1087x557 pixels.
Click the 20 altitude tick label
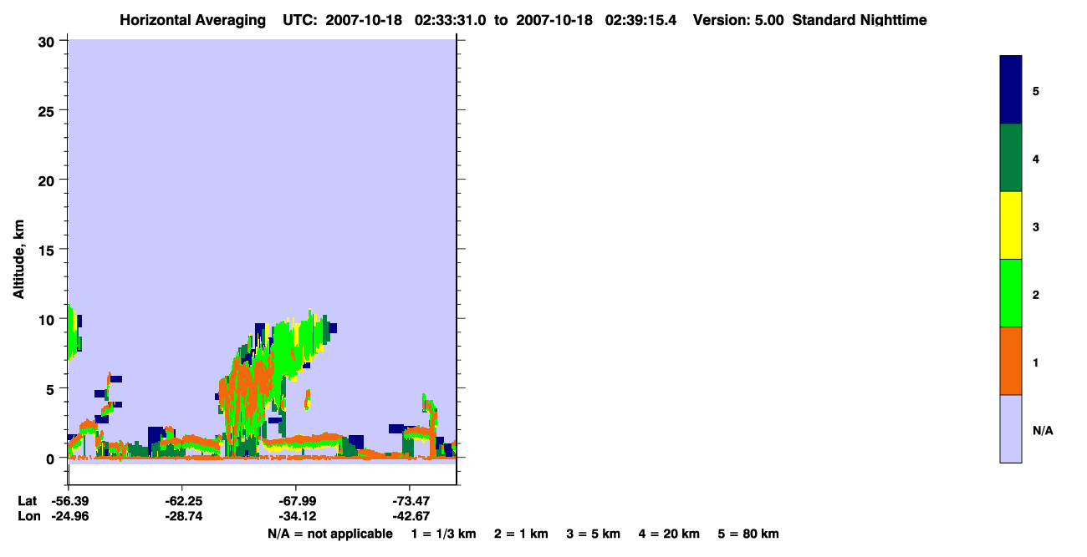coord(47,180)
